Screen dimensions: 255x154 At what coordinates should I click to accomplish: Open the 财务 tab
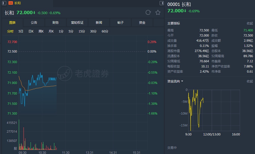click(x=55, y=23)
